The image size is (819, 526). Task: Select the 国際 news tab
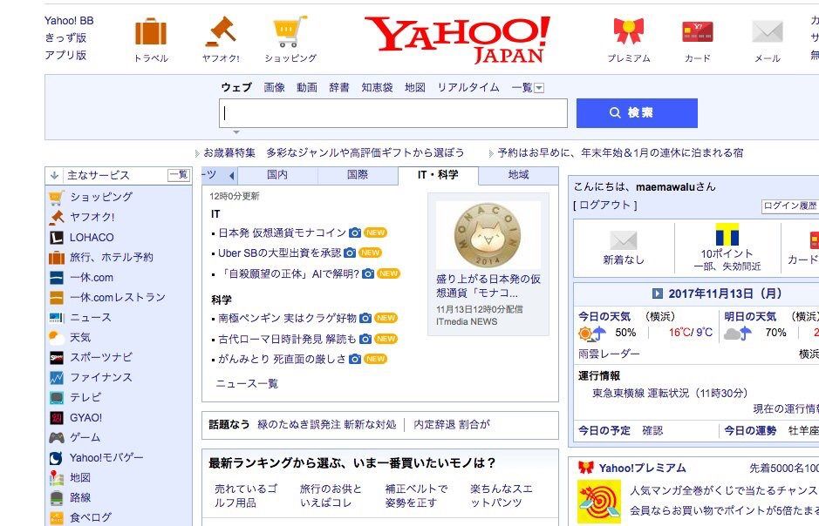[x=358, y=175]
